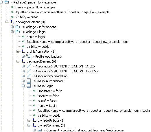Click the Profile Application icon

point(29,56)
